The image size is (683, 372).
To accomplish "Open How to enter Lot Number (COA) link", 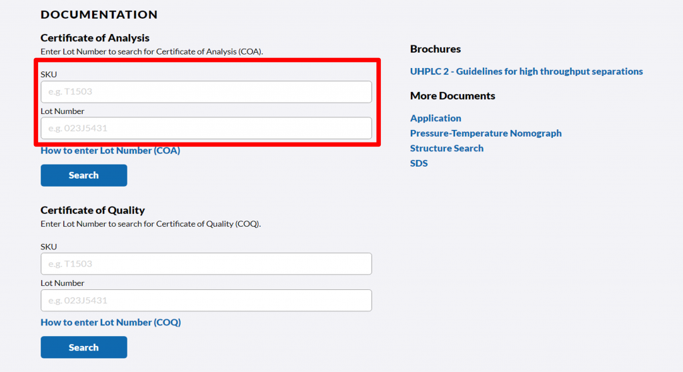I will pos(110,151).
